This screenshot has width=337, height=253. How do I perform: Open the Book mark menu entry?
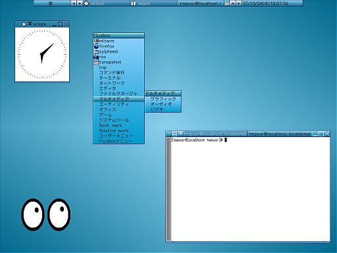click(x=118, y=125)
